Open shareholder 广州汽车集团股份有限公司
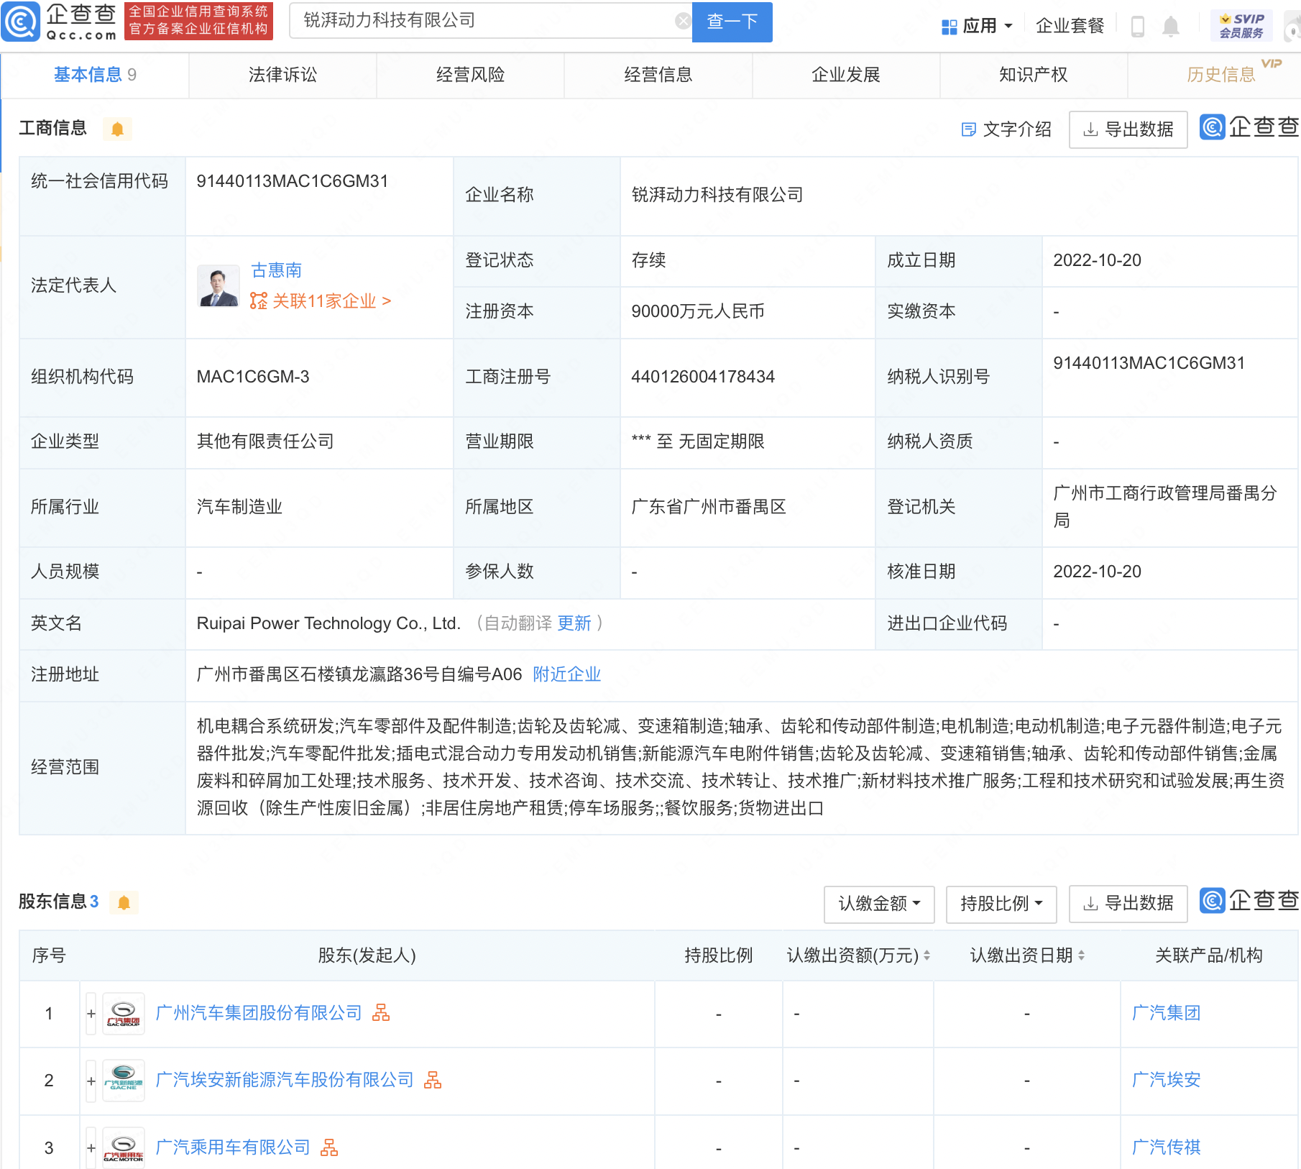 pos(259,1013)
